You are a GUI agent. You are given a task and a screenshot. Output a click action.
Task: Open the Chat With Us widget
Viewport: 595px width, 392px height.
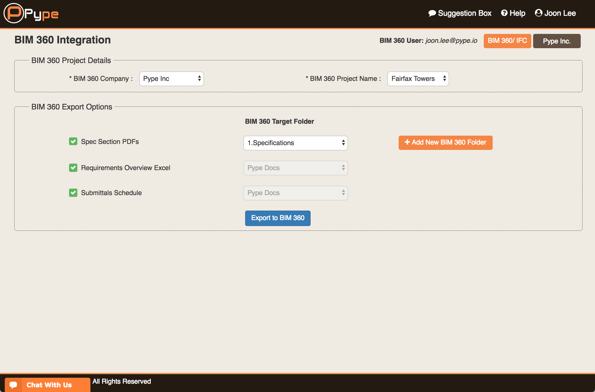(49, 385)
